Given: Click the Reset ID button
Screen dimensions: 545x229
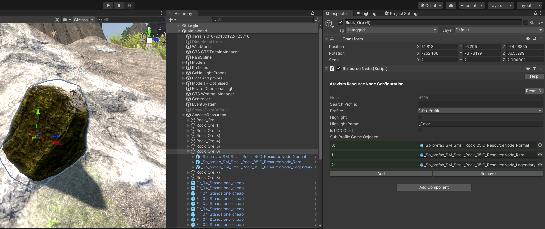Looking at the screenshot, I should pos(533,91).
